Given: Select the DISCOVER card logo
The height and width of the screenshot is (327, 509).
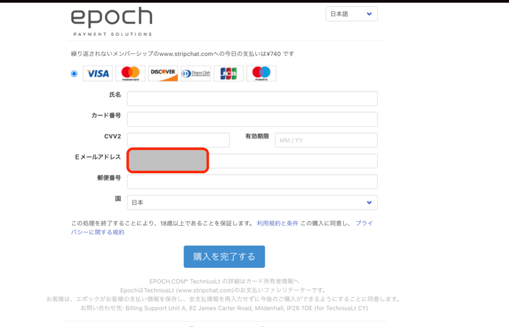Looking at the screenshot, I should [x=163, y=73].
